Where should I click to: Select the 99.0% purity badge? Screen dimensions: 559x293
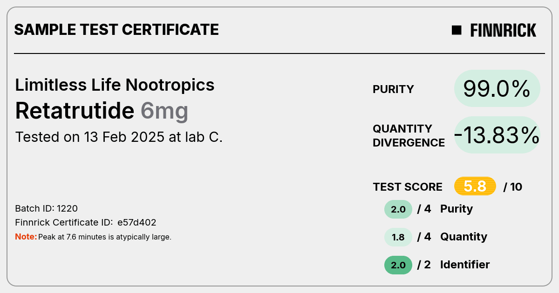point(497,88)
